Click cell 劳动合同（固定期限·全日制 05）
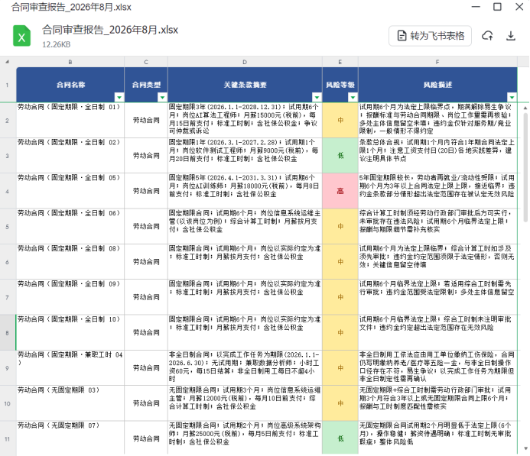Viewport: 530px width, 456px height. (x=70, y=191)
